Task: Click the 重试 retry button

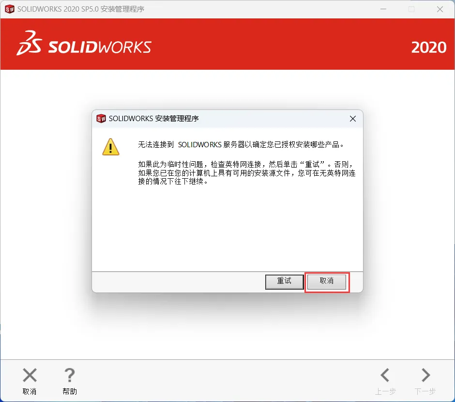Action: [x=285, y=281]
